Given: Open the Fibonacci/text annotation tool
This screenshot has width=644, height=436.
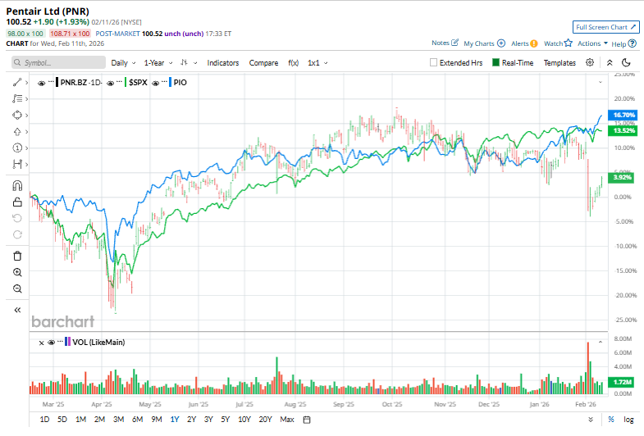Looking at the screenshot, I should point(17,99).
